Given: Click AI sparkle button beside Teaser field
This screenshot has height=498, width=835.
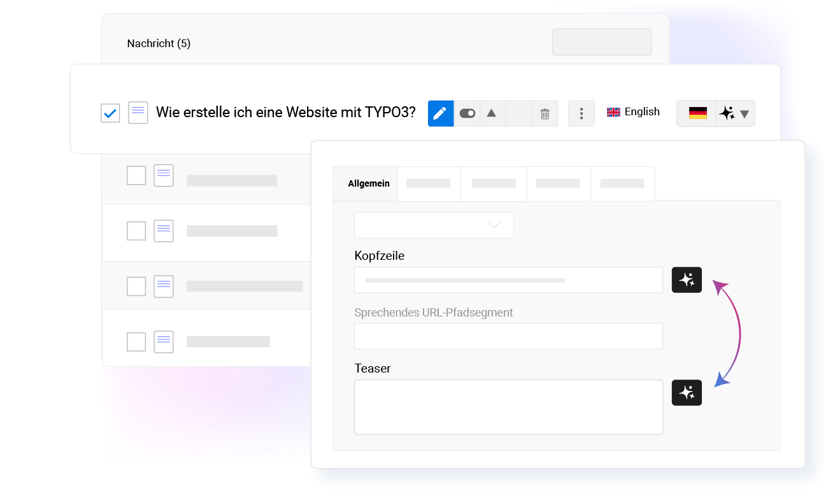Looking at the screenshot, I should click(x=687, y=392).
